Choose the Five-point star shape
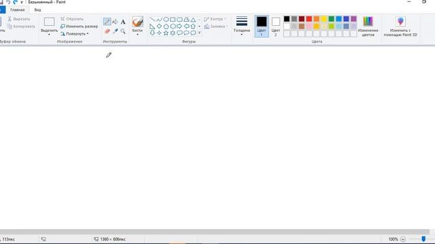435x244 pixels. (x=166, y=33)
